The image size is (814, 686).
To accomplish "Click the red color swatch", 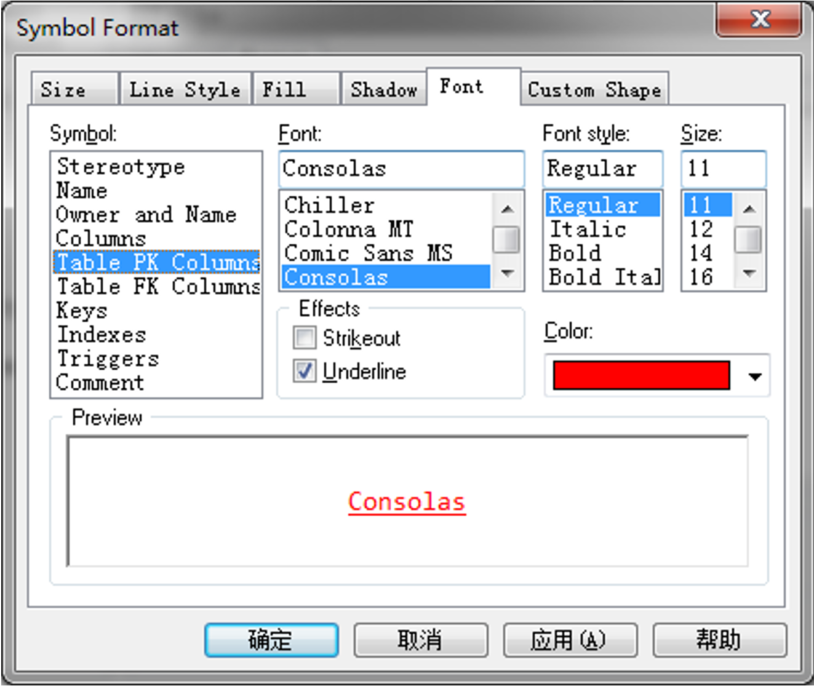I will tap(641, 375).
